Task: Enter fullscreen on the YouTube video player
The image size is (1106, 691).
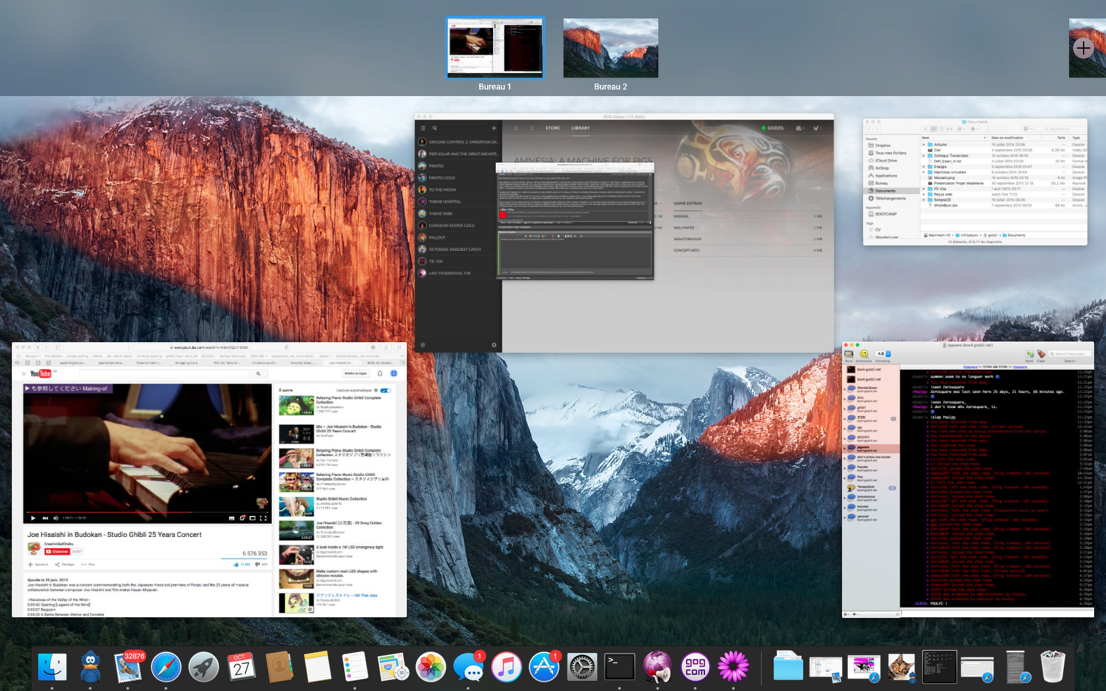Action: (x=263, y=518)
